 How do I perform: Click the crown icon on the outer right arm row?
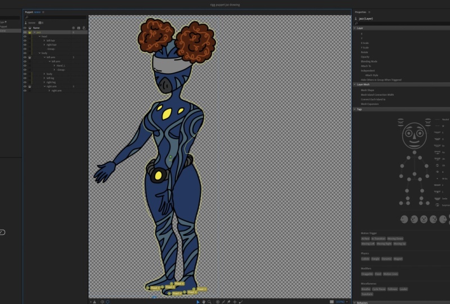pos(30,87)
